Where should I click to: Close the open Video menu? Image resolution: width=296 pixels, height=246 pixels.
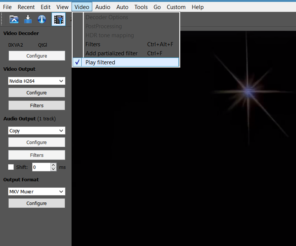[82, 7]
